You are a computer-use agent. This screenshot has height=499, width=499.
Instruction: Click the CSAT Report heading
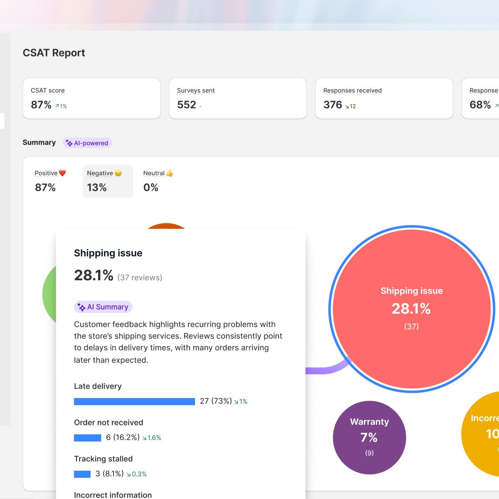coord(54,53)
